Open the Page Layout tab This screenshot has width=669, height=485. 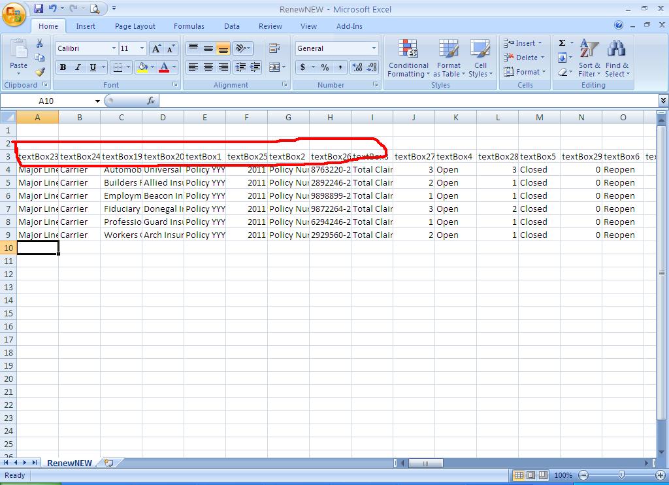pos(135,26)
